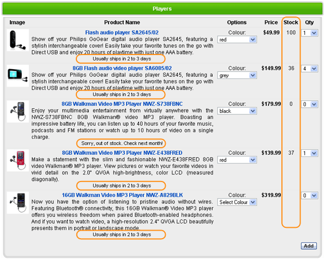Viewport: 325px width, 260px height.
Task: Click shipping note under 16GB NWZ-A829BLK
Action: pyautogui.click(x=122, y=234)
